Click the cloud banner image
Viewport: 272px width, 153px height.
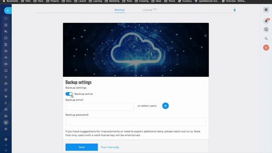tap(136, 50)
